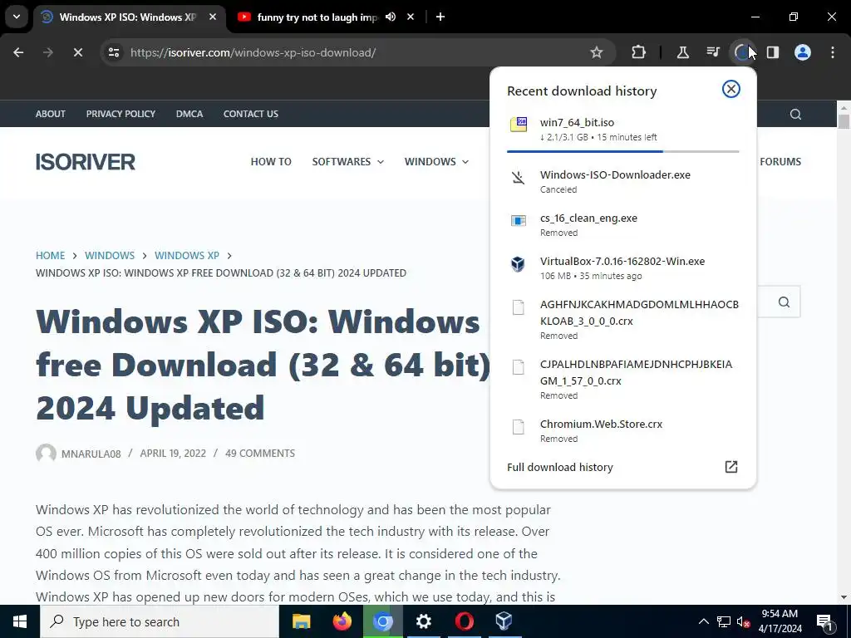Open the ABOUT page link
Screen dimensions: 851x638
coord(51,114)
